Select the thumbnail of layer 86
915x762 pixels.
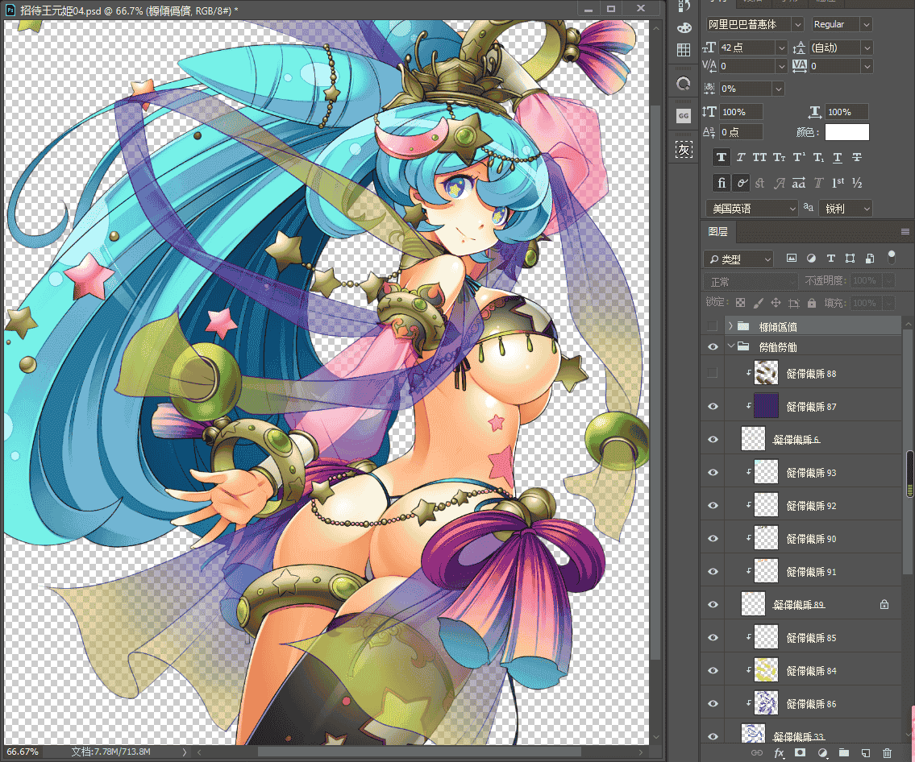tap(766, 704)
